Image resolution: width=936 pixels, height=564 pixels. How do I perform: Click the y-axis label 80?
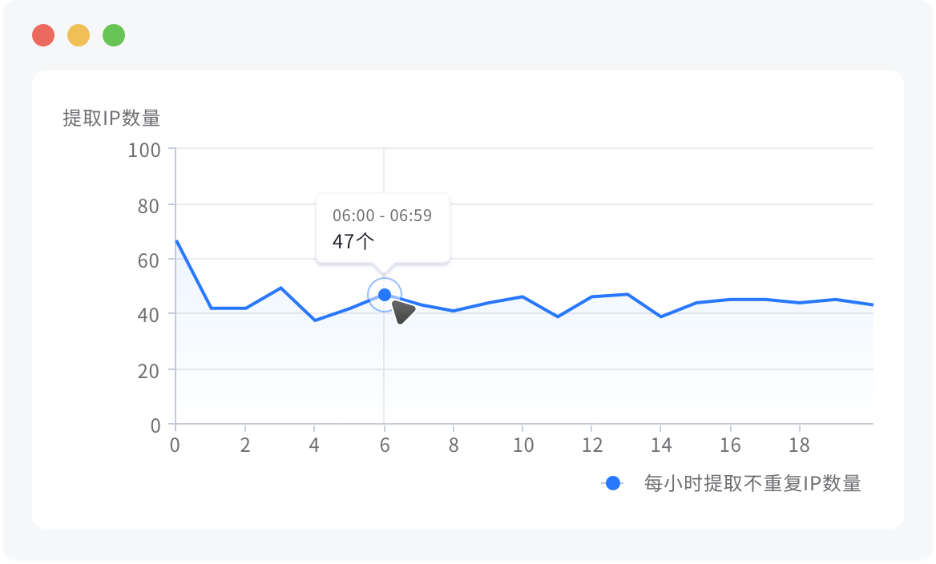(149, 205)
